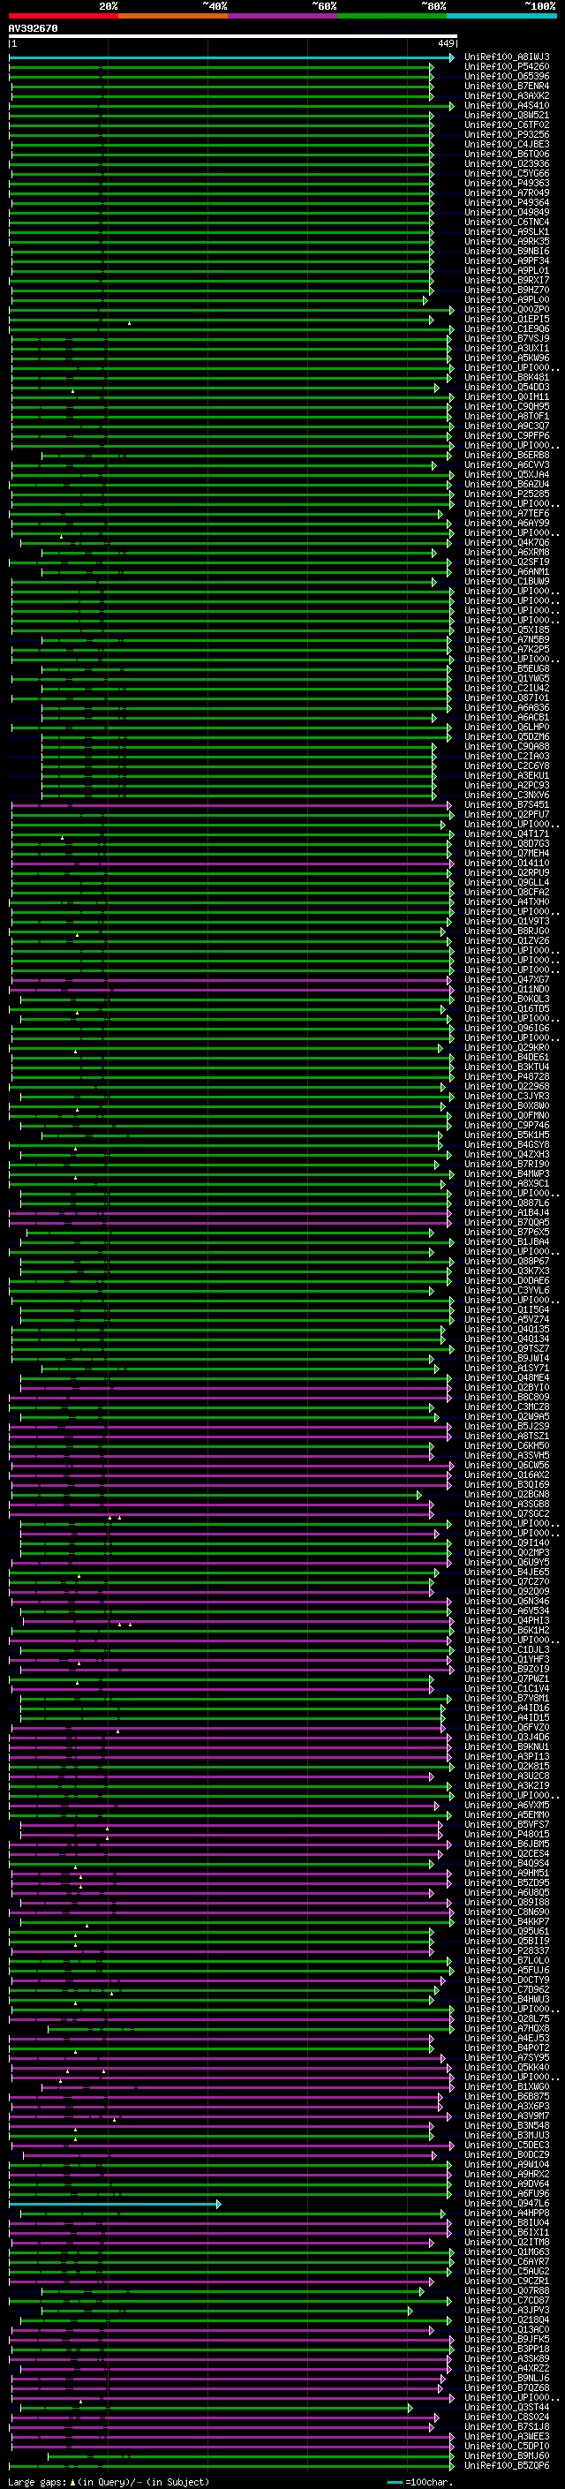Select hit label UniRef100_O65396
This screenshot has height=2489, width=565.
[x=506, y=76]
